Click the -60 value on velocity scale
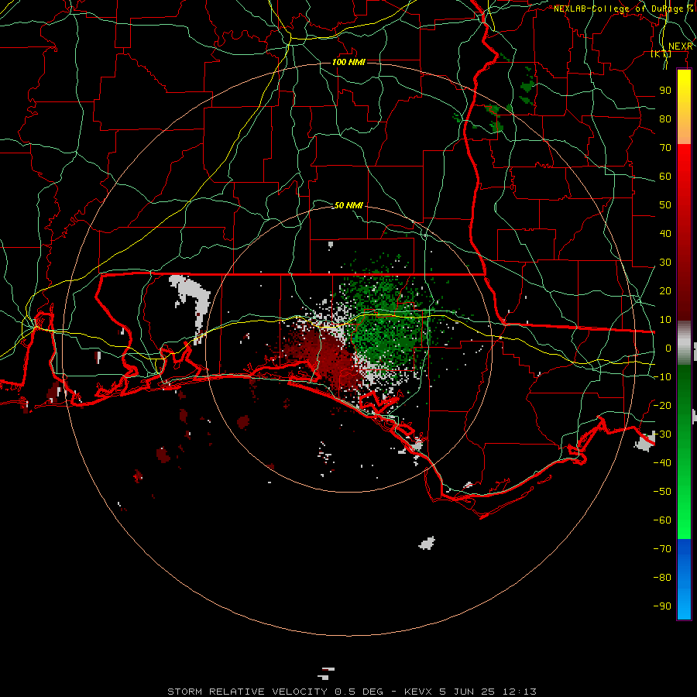The image size is (697, 697). tap(662, 520)
